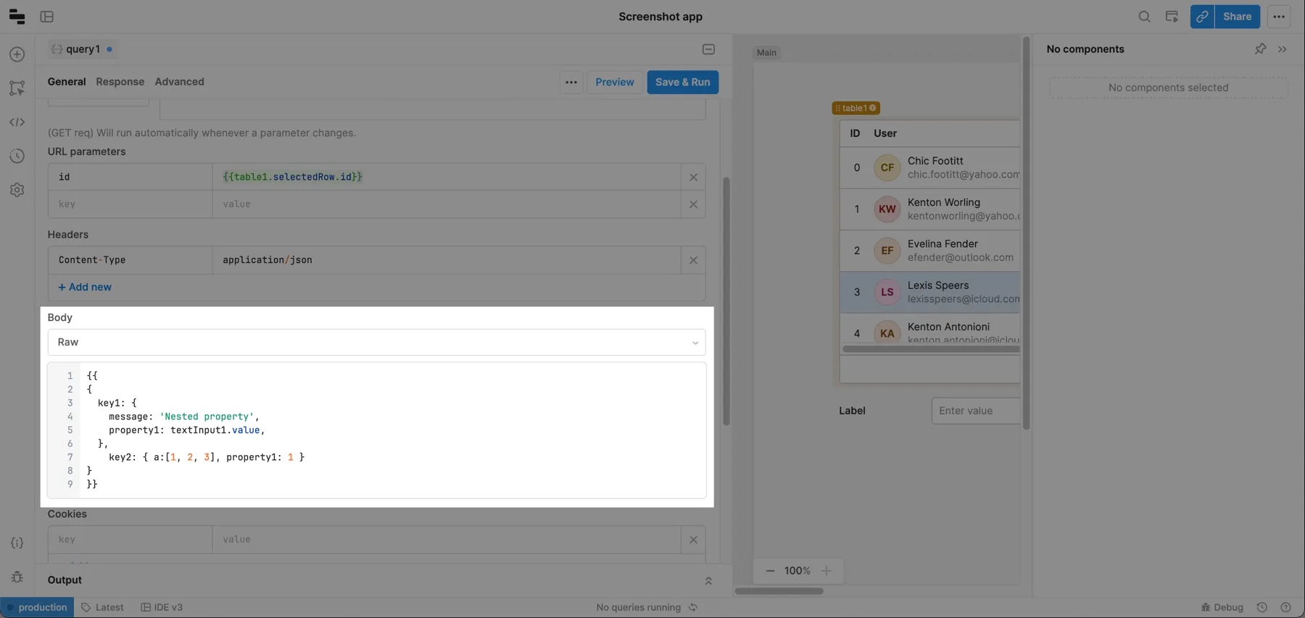Open the add component plus icon
The height and width of the screenshot is (618, 1305).
(x=17, y=54)
